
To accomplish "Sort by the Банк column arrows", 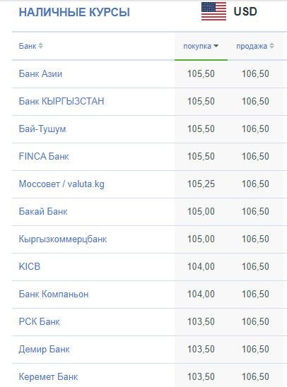I will click(40, 46).
